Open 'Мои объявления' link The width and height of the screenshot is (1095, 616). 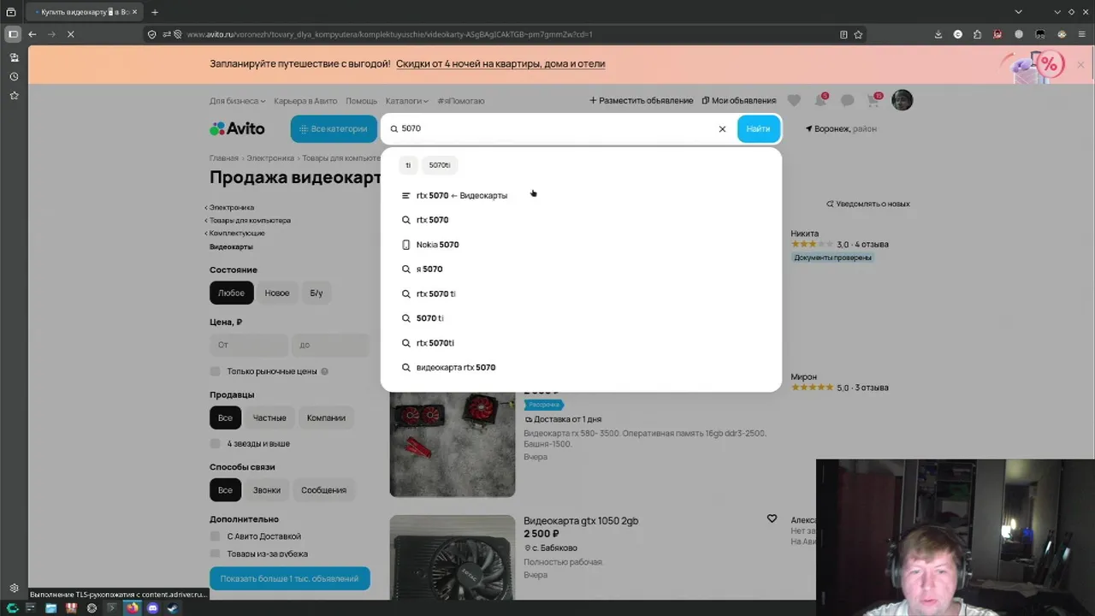click(739, 101)
